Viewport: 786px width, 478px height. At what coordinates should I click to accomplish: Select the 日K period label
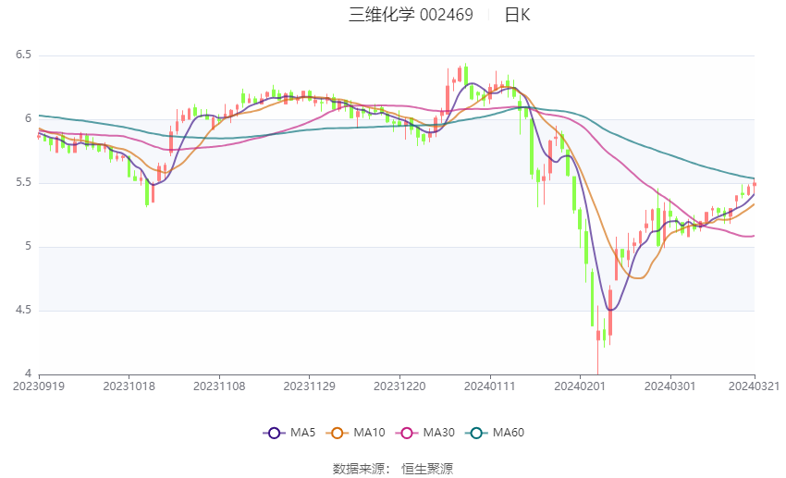click(x=517, y=15)
